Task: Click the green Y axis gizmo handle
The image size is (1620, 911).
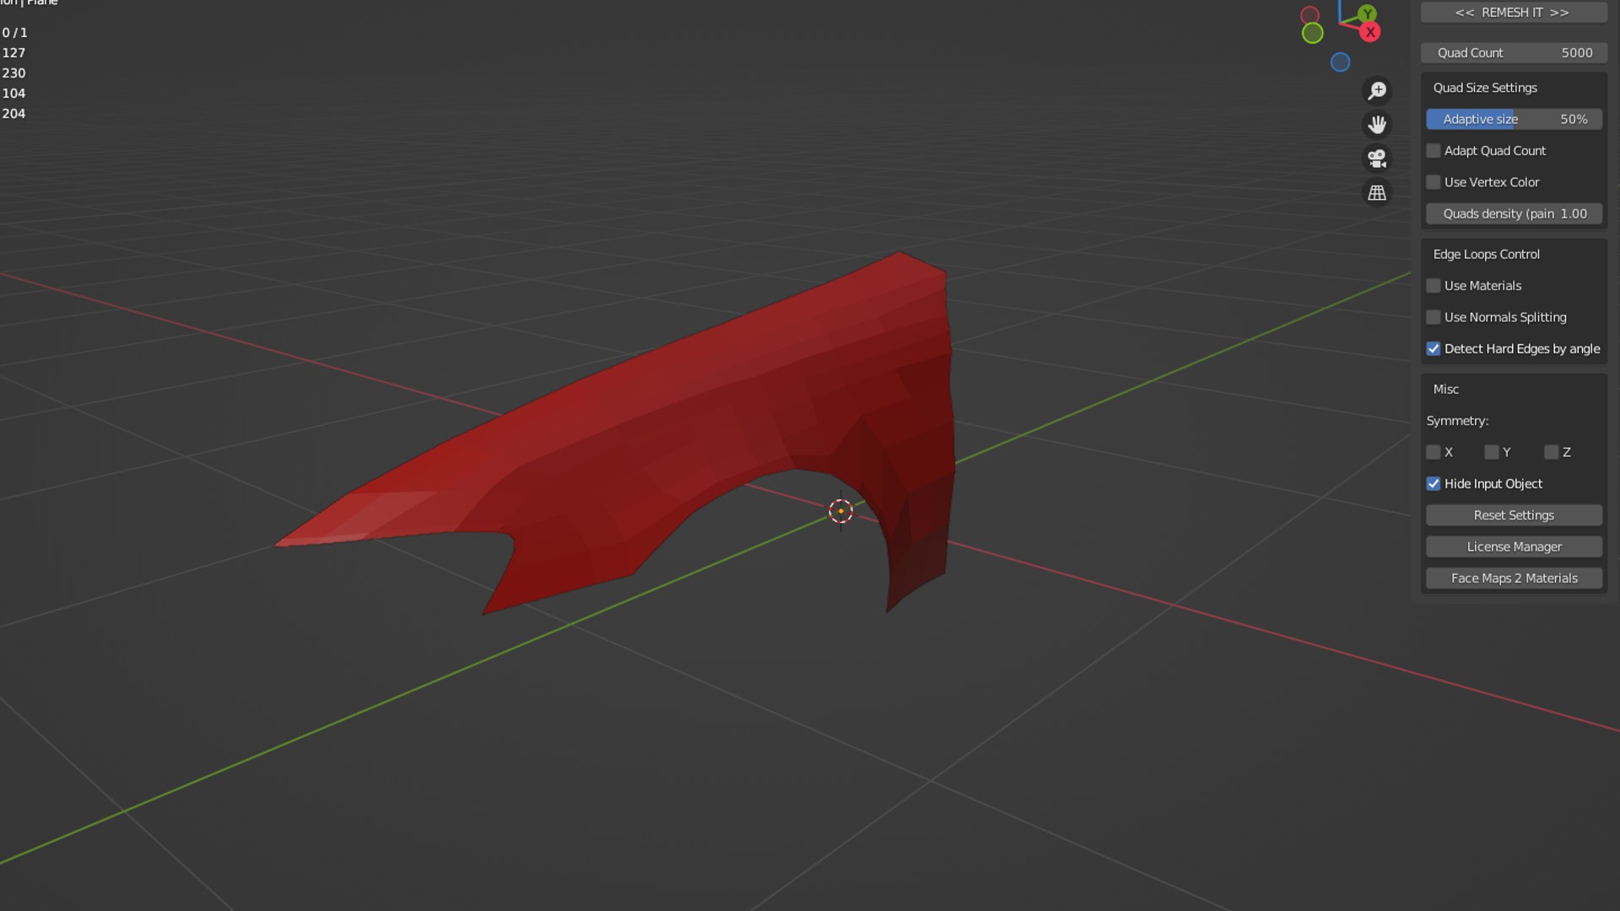Action: tap(1367, 13)
